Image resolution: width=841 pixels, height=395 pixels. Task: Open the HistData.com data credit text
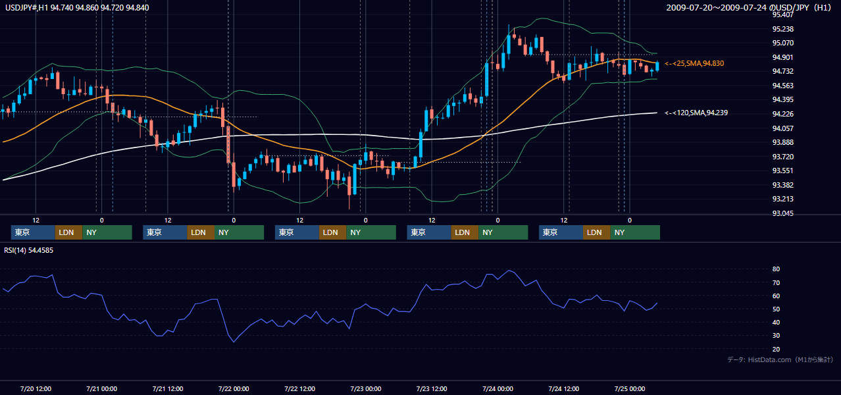click(780, 359)
